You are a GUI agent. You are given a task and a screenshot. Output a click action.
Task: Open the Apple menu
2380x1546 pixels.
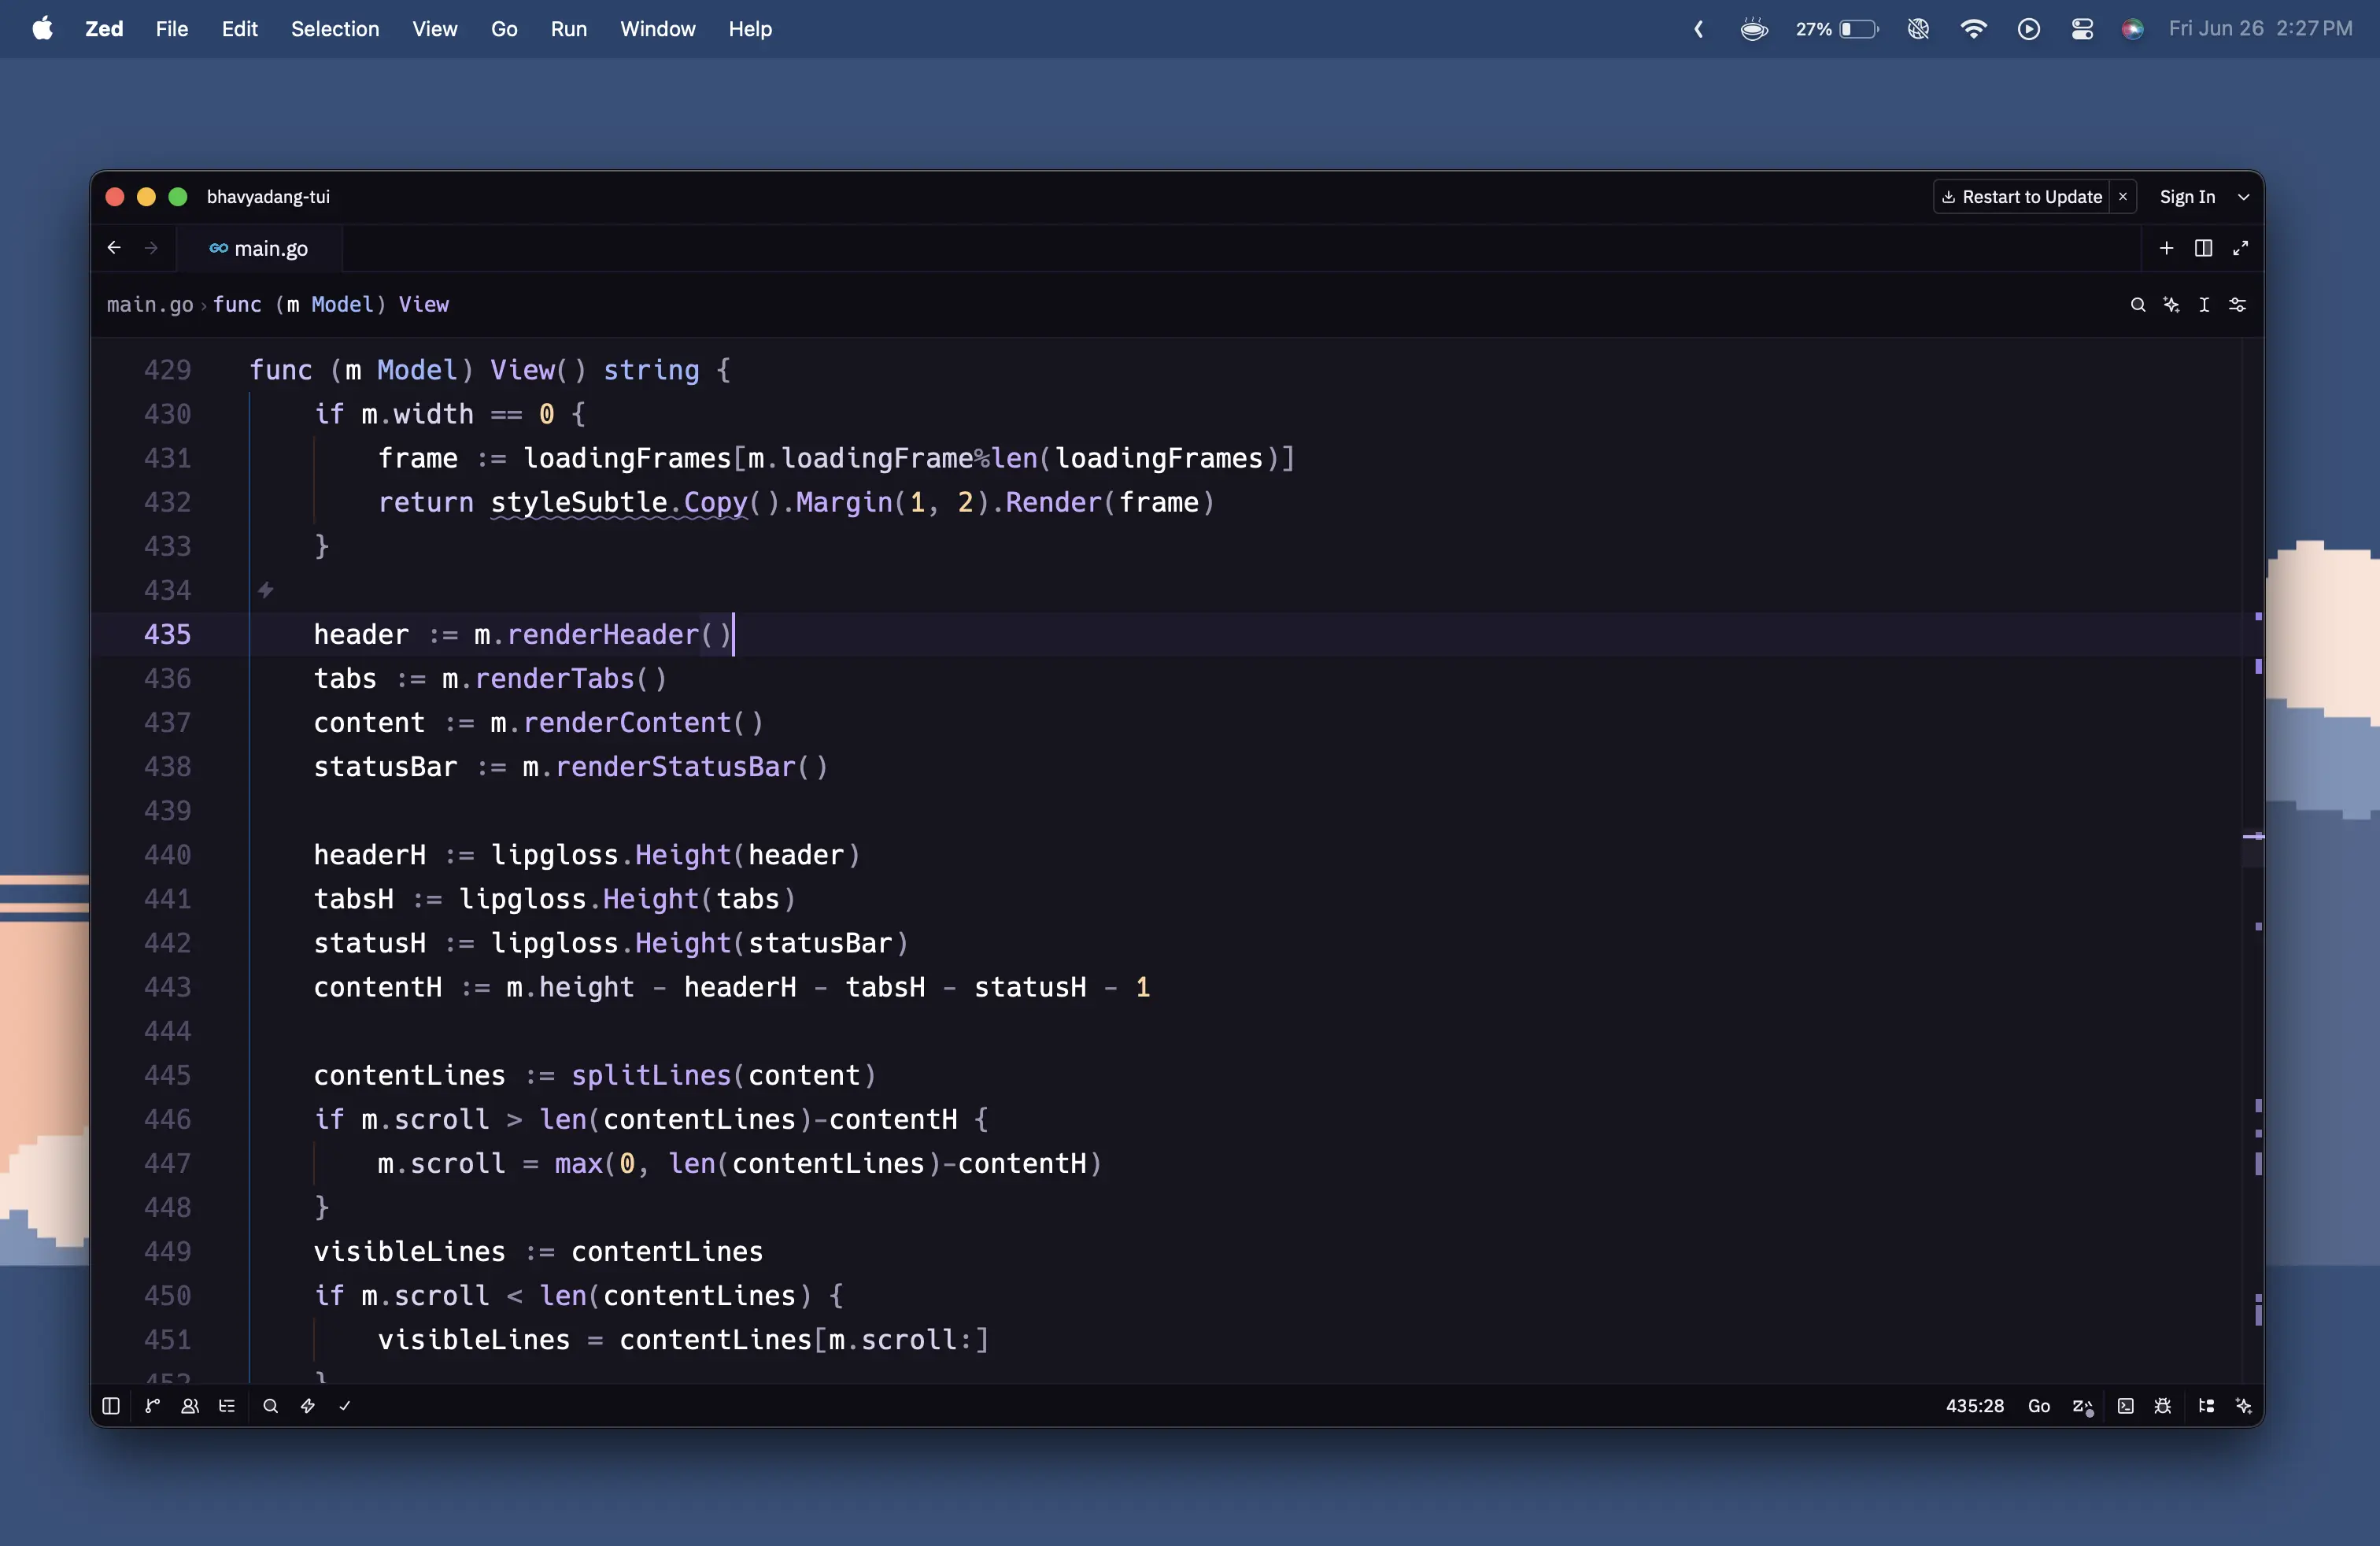click(x=42, y=29)
